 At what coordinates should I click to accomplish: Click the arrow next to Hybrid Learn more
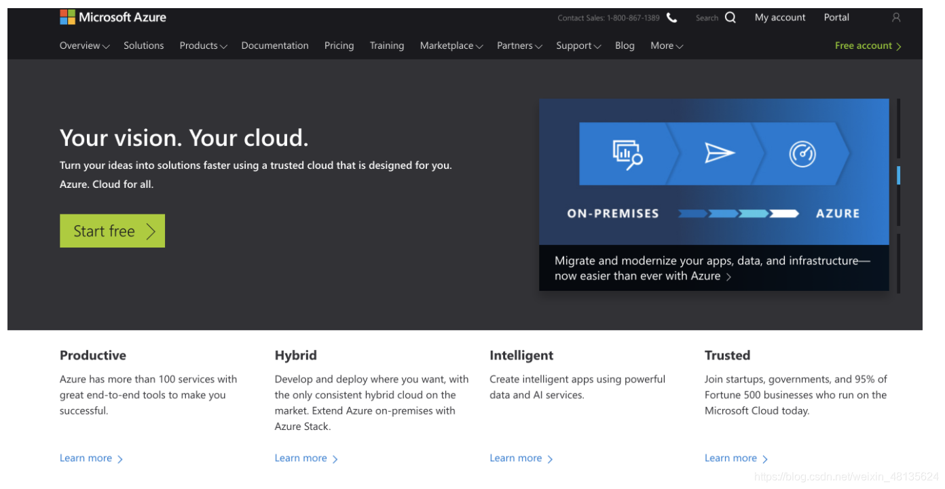point(335,459)
